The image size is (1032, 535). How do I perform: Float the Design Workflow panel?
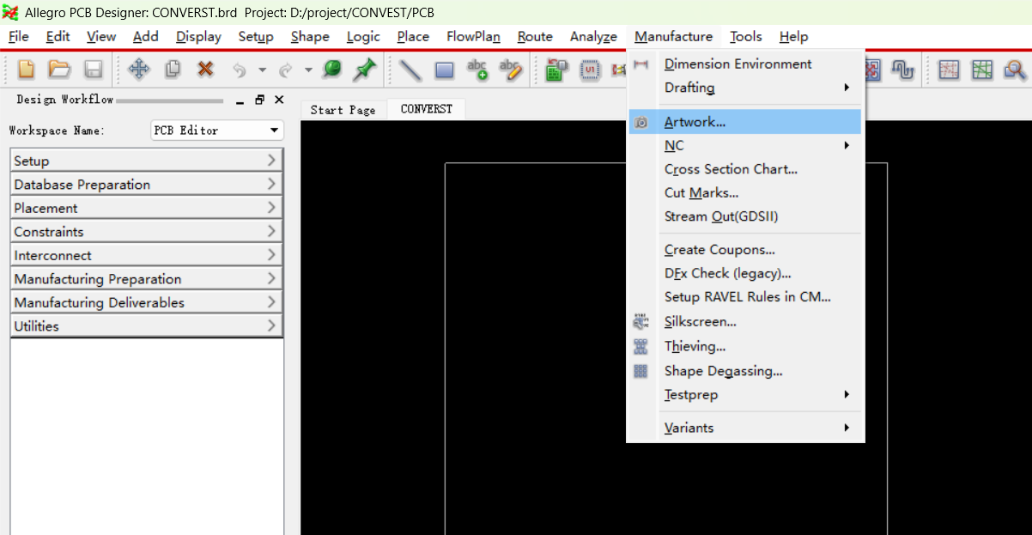(260, 100)
